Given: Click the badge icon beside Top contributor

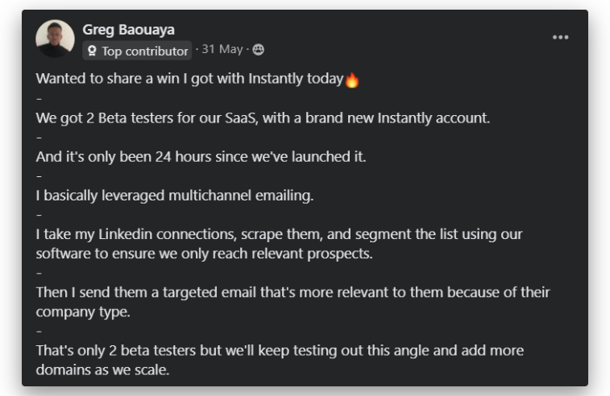Looking at the screenshot, I should tap(92, 51).
